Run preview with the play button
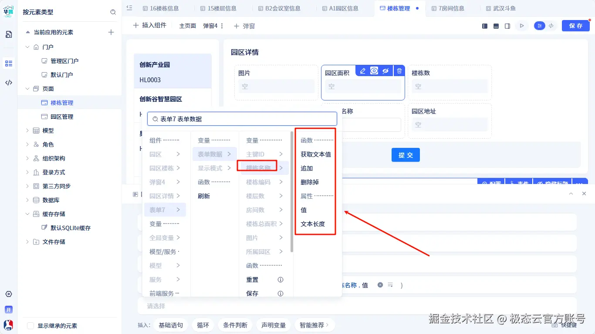 tap(521, 26)
